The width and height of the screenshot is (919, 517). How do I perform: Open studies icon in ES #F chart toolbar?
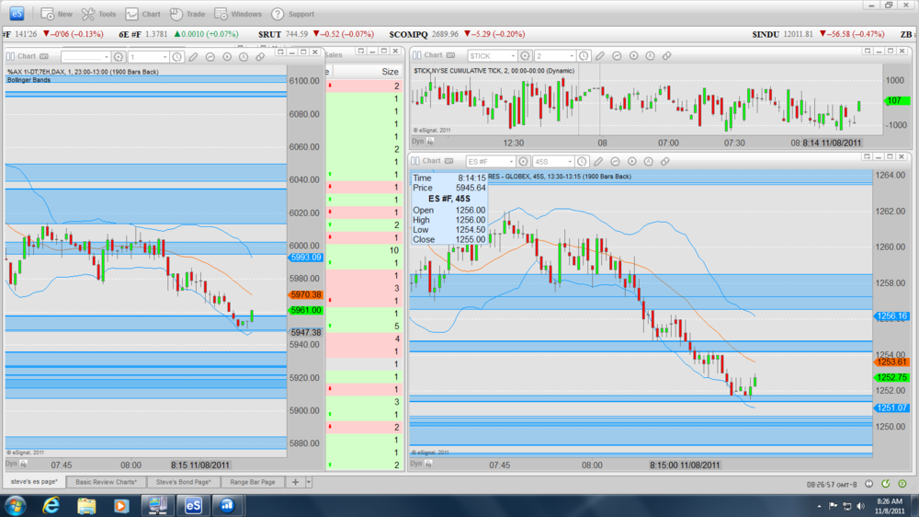coord(615,161)
